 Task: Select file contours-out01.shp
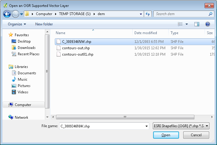coord(78,54)
